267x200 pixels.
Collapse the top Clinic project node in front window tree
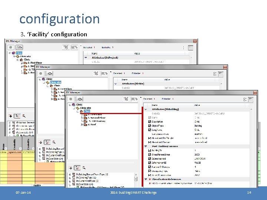70,105
